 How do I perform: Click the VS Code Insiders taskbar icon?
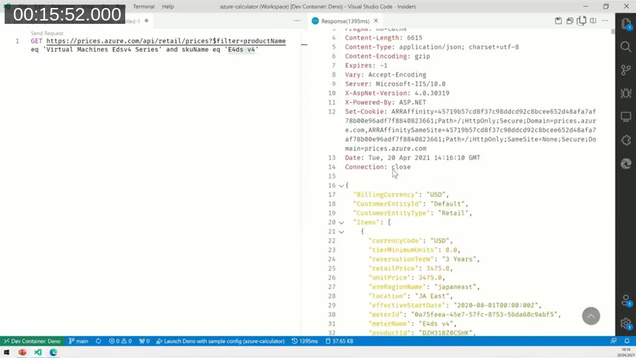pyautogui.click(x=38, y=352)
